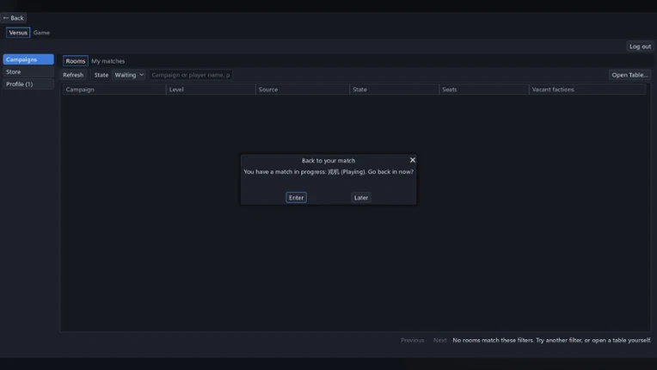657x370 pixels.
Task: Click the 'State' filter label
Action: tap(101, 75)
